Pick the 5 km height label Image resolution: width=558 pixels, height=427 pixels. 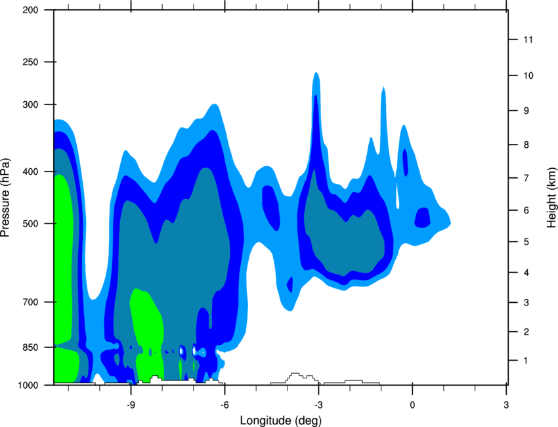tap(526, 242)
